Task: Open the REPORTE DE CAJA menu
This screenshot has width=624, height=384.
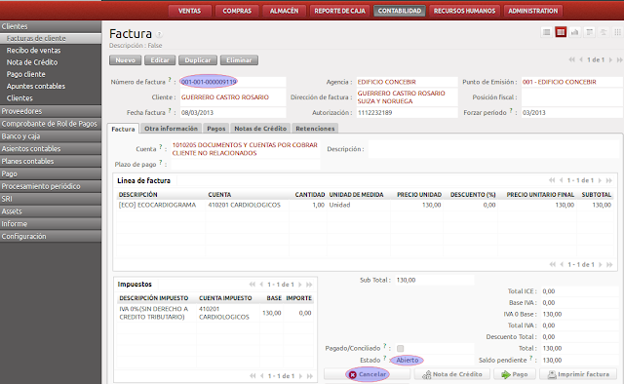Action: (339, 11)
